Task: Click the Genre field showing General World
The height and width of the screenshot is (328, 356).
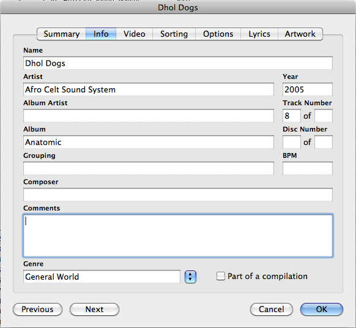Action: tap(102, 277)
